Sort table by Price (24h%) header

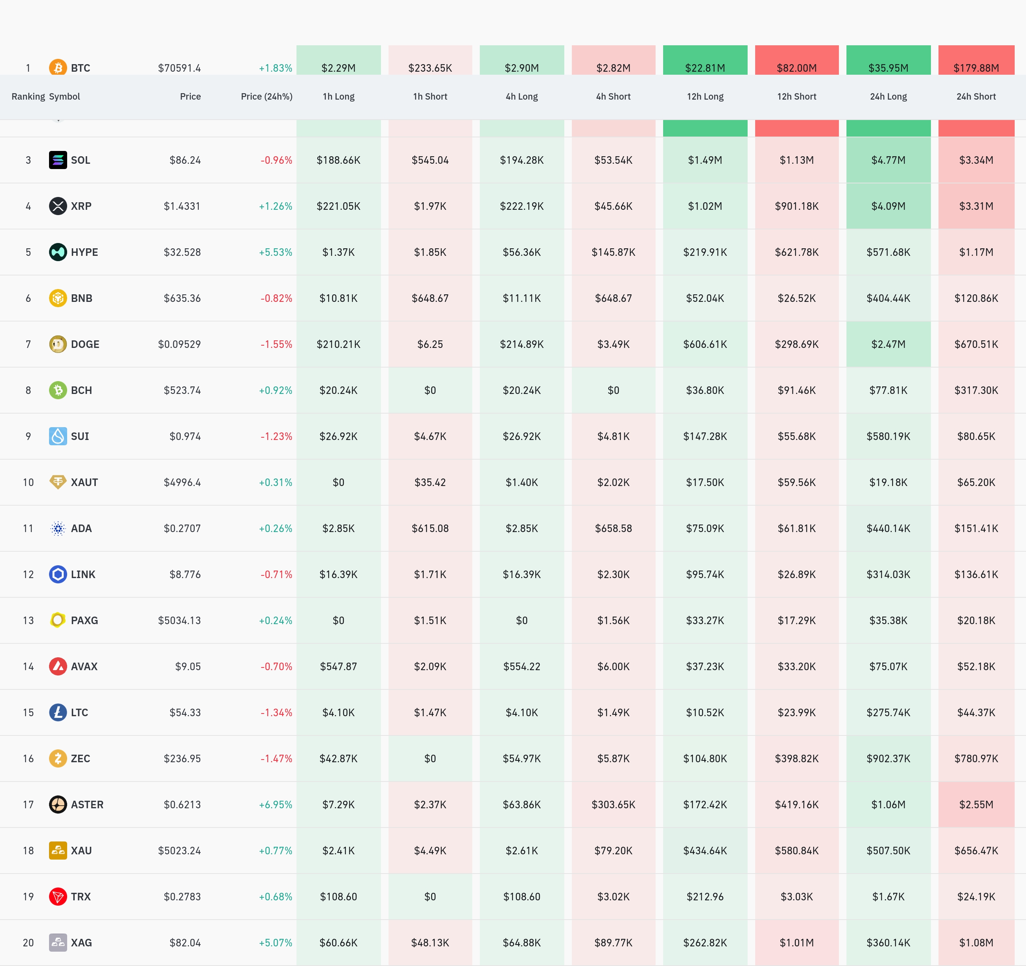point(266,97)
